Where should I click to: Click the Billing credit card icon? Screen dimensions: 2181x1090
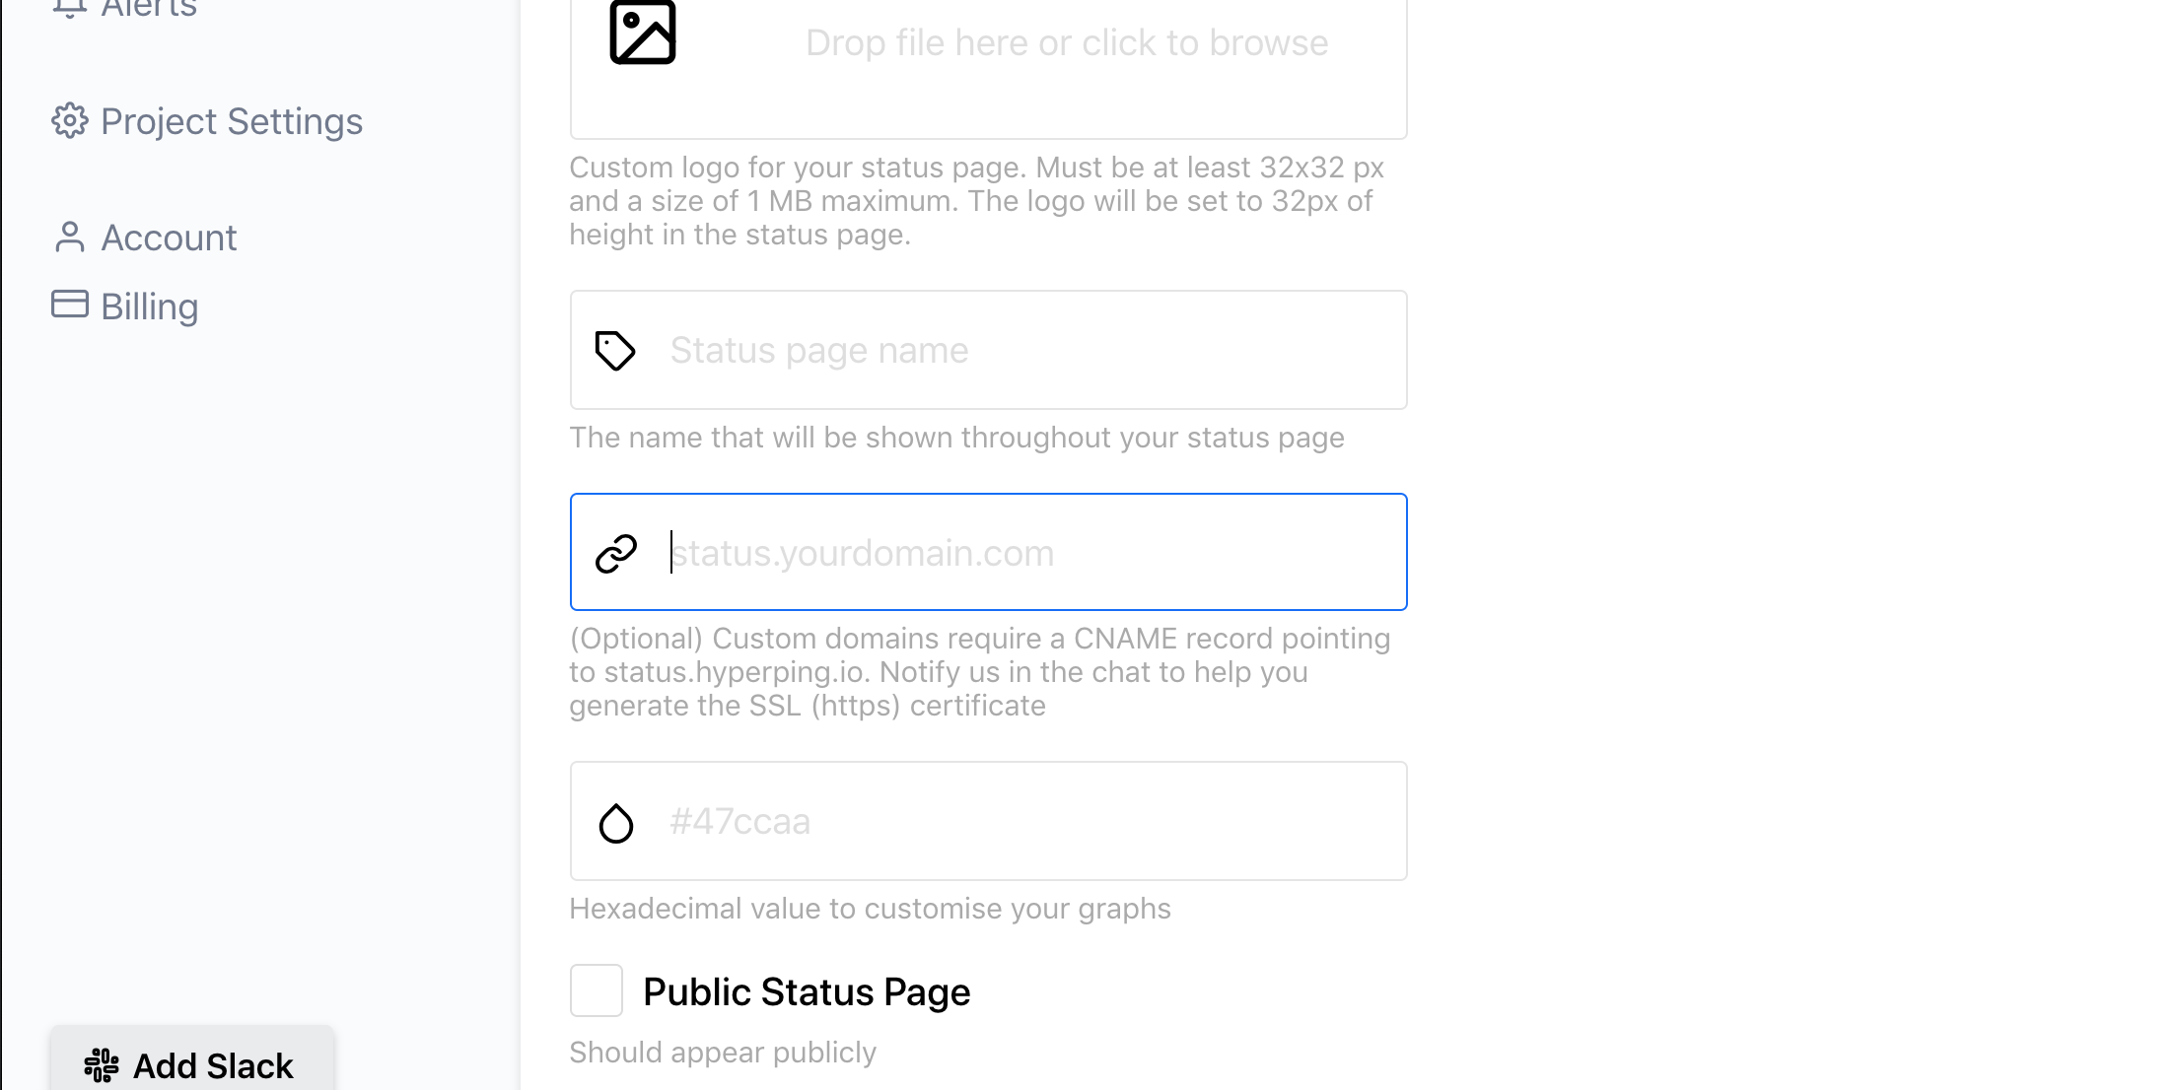point(70,305)
